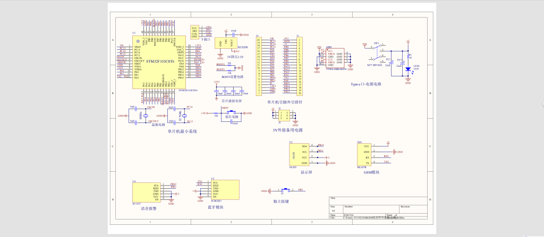Screen dimensions: 544x237
Task: Click the USB1 Type-C connector component
Action: pos(336,57)
